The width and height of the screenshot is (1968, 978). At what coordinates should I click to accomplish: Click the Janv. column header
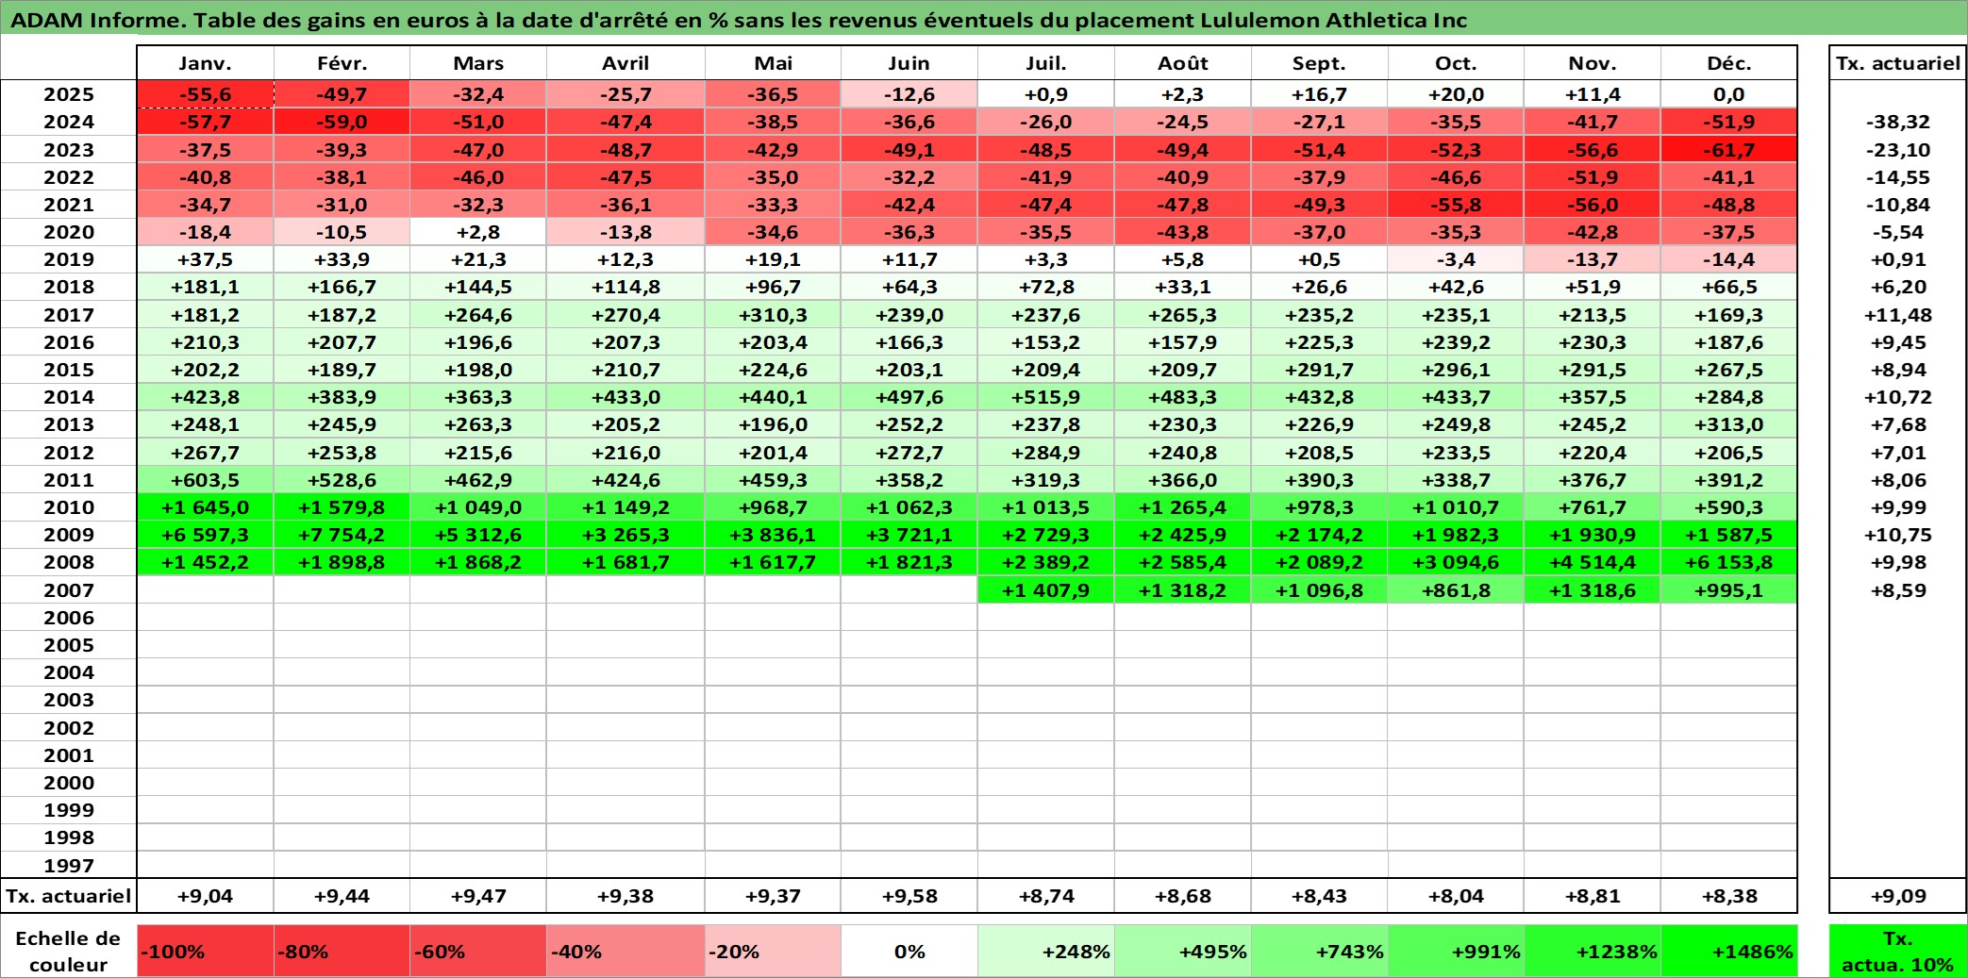coord(205,63)
